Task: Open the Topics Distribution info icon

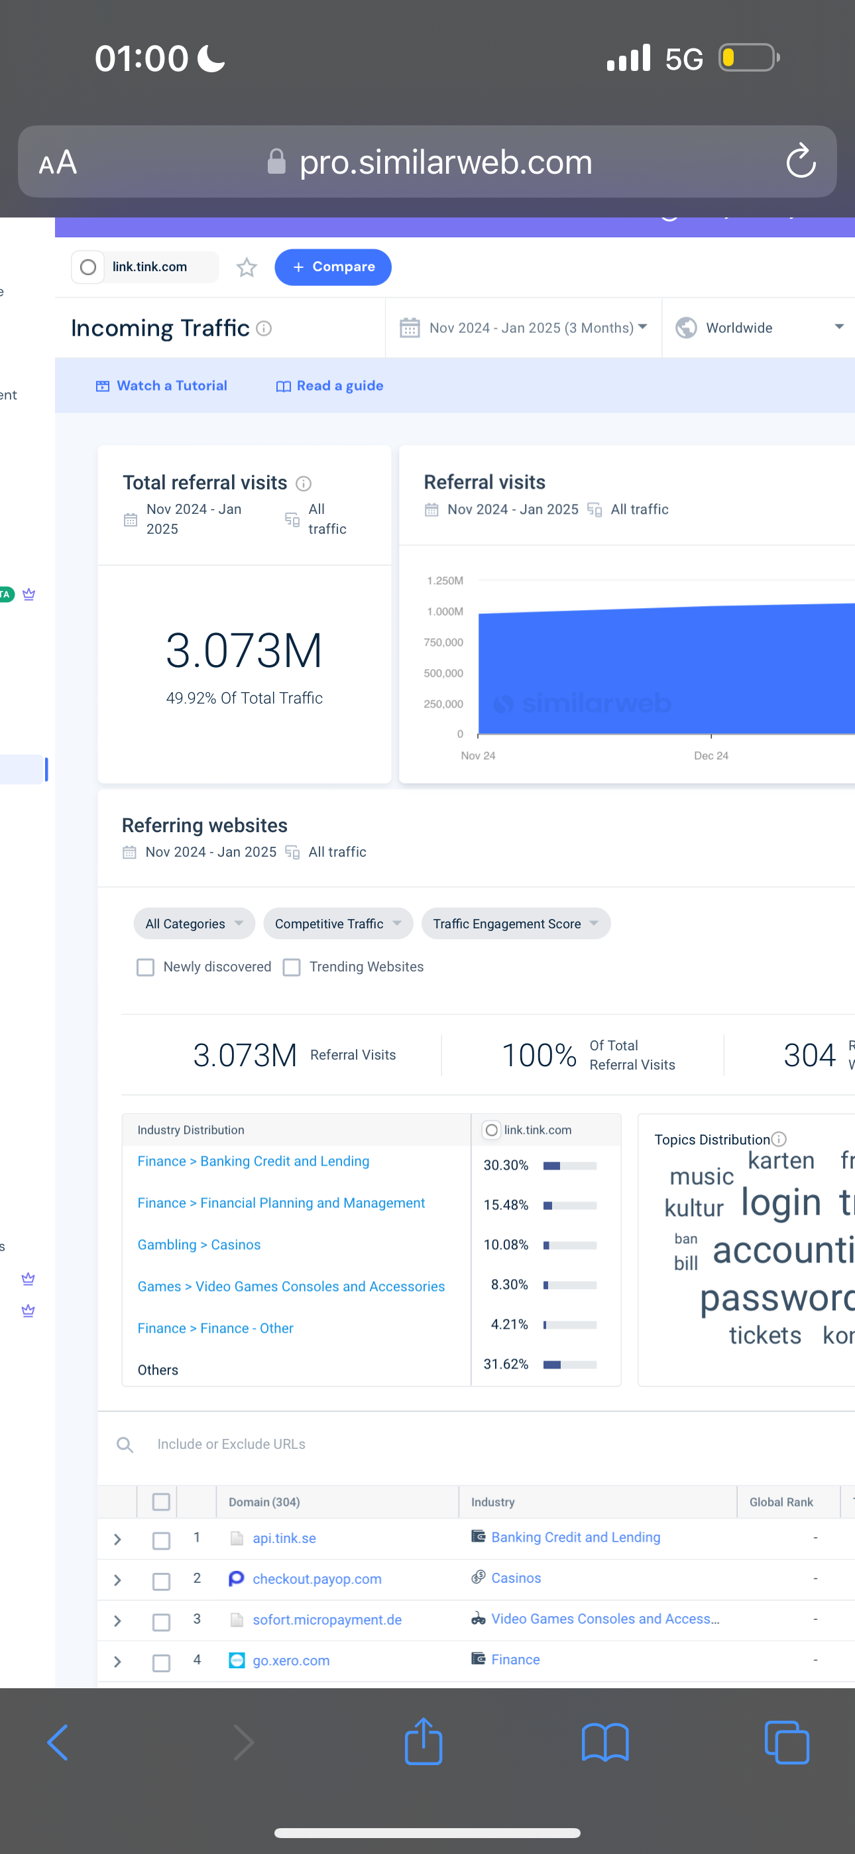Action: point(779,1139)
